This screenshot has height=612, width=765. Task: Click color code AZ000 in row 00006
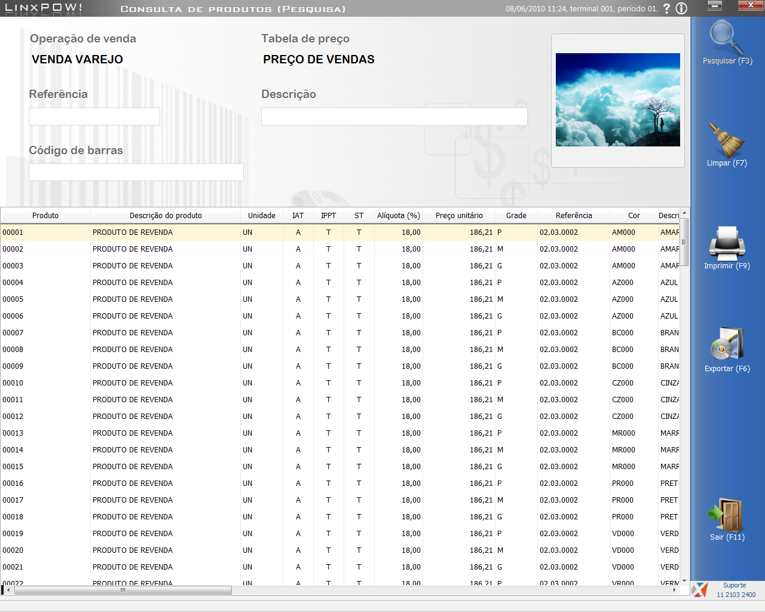623,316
